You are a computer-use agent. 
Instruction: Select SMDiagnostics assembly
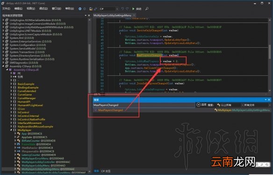24,63
